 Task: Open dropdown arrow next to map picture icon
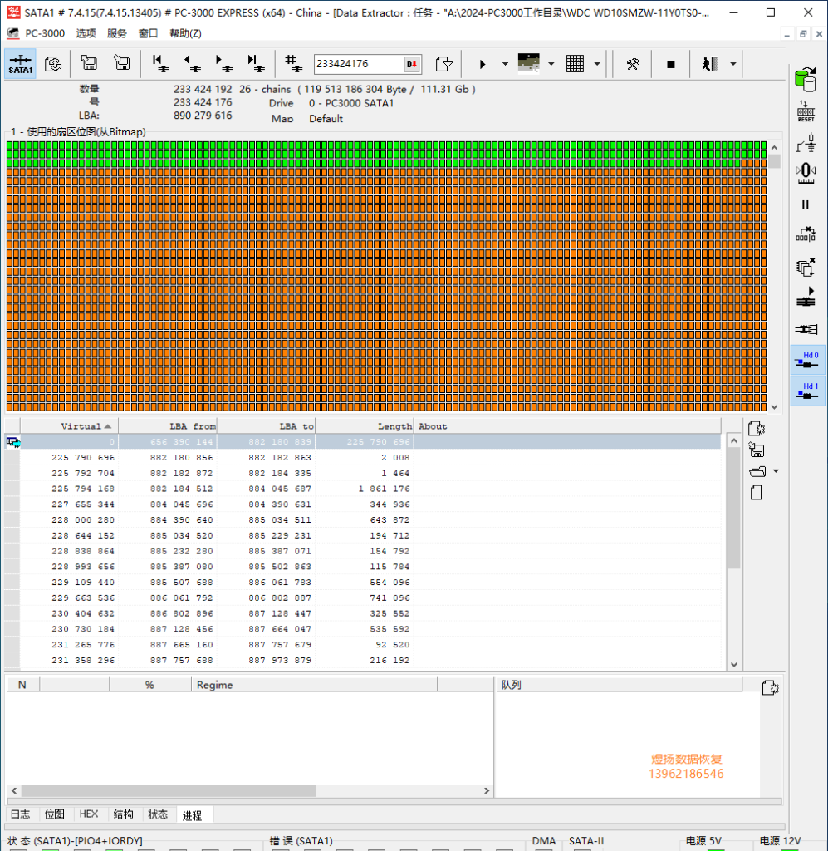(x=551, y=64)
